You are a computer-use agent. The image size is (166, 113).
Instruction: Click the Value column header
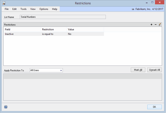pos(85,29)
